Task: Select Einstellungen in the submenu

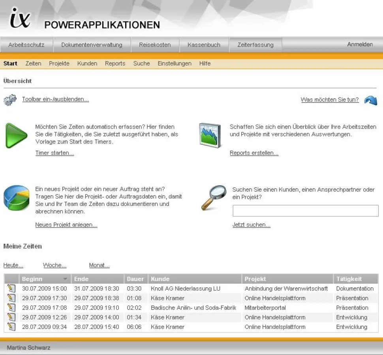Action: pyautogui.click(x=175, y=64)
